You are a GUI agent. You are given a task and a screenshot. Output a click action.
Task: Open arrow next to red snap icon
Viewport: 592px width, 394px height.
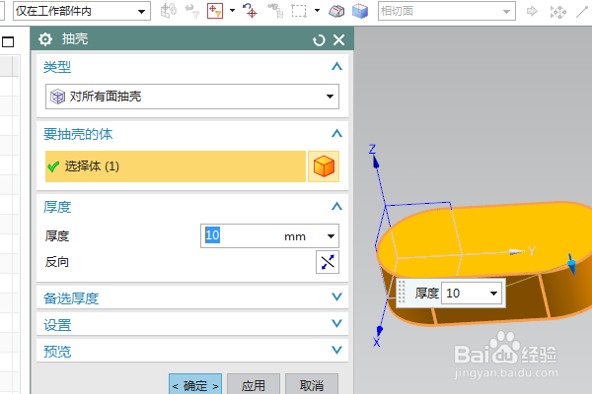tap(232, 11)
